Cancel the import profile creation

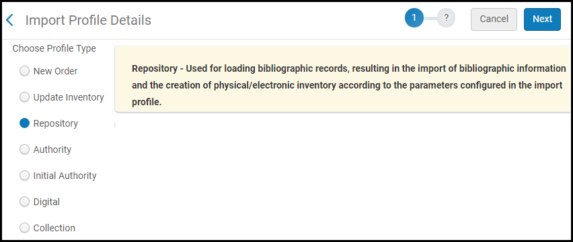(x=494, y=19)
